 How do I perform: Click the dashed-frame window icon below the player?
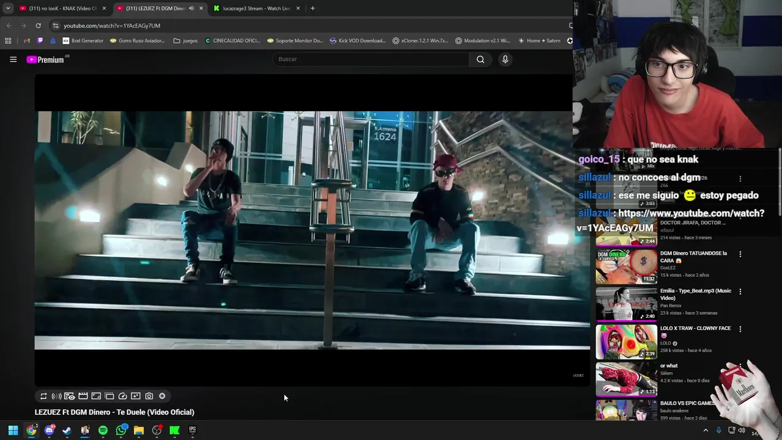coord(109,396)
